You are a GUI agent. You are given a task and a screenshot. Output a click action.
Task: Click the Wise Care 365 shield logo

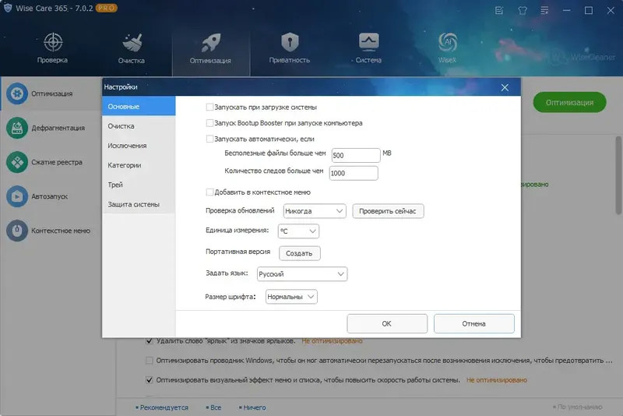point(8,8)
